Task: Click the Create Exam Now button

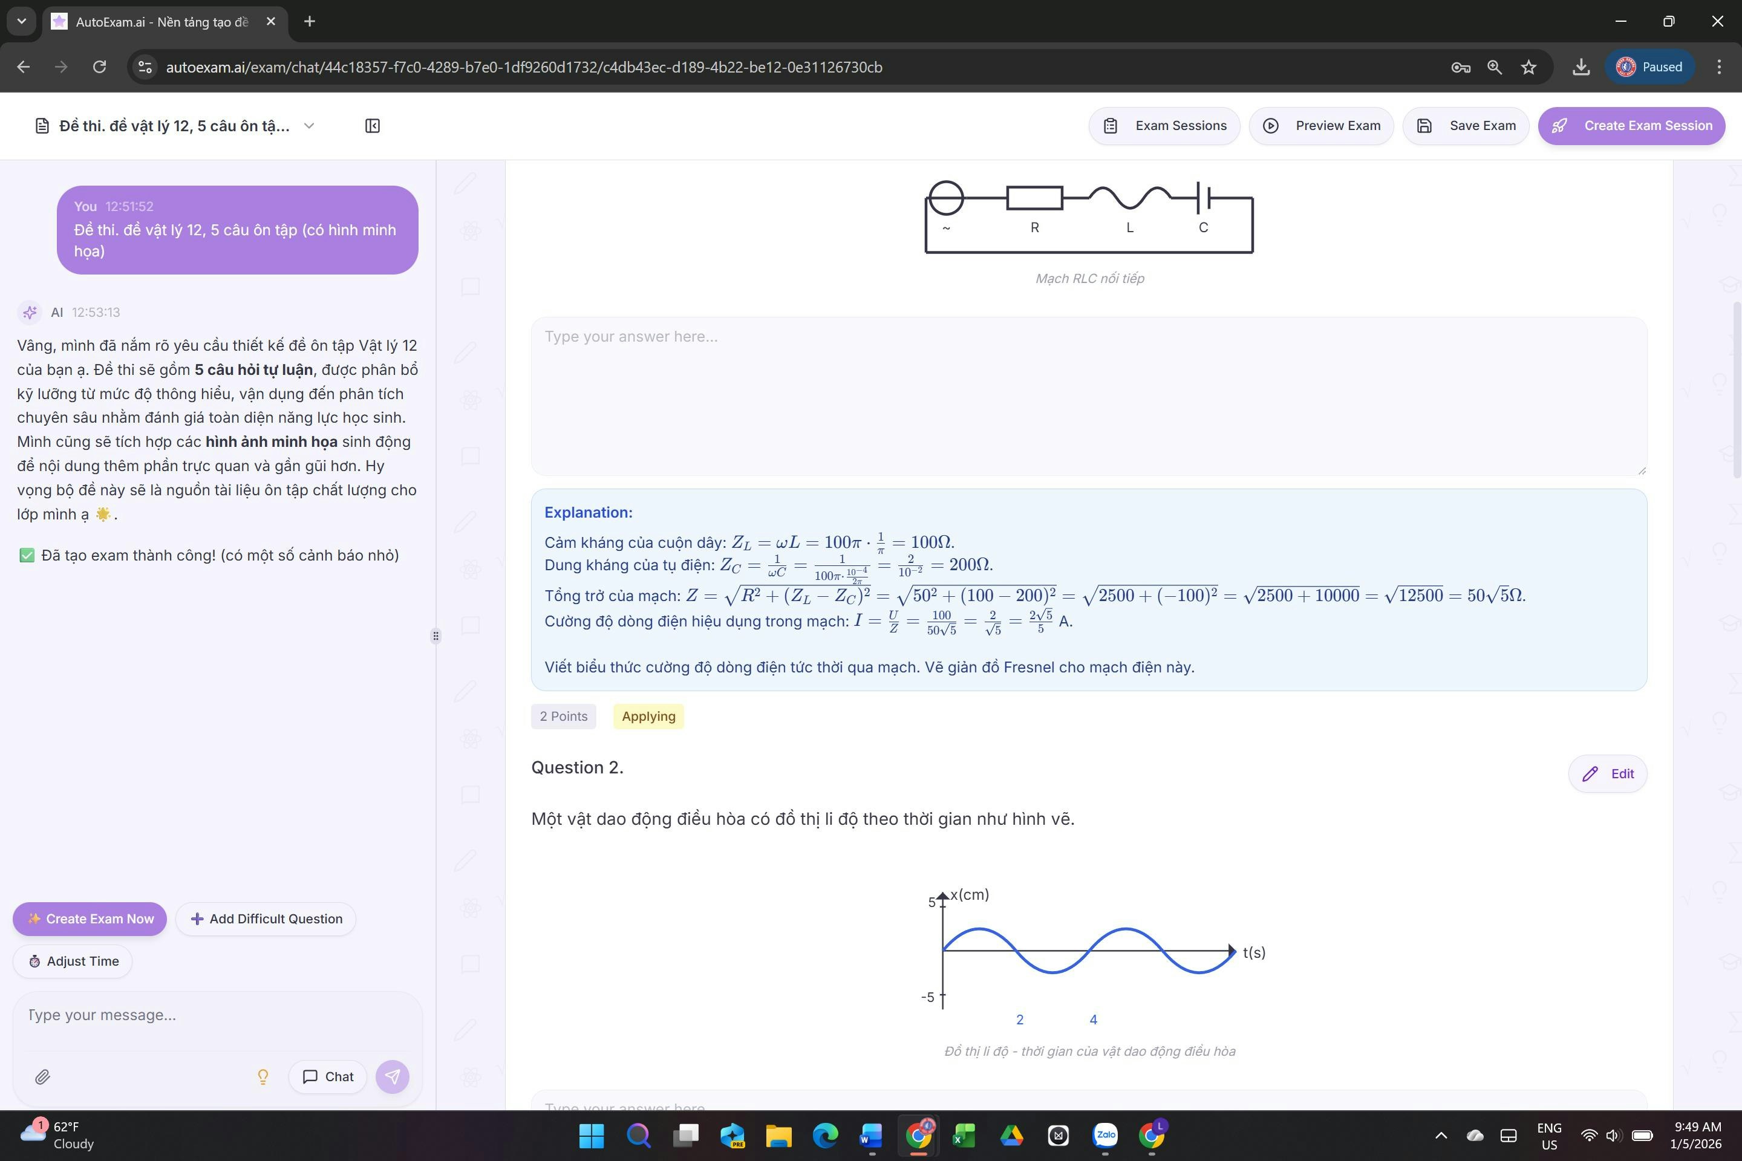Action: [x=89, y=918]
